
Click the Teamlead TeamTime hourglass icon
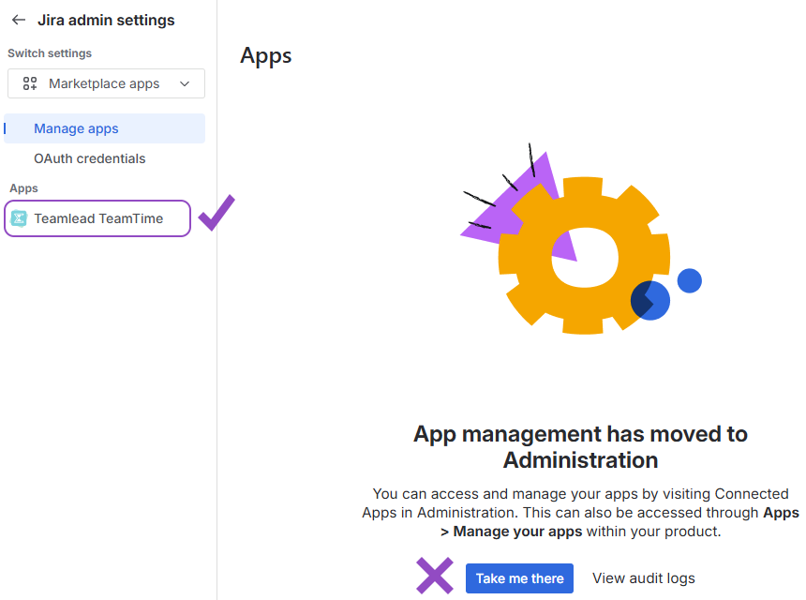(19, 218)
